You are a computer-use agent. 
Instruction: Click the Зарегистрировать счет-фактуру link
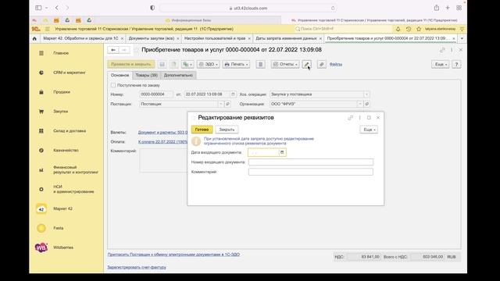137,268
